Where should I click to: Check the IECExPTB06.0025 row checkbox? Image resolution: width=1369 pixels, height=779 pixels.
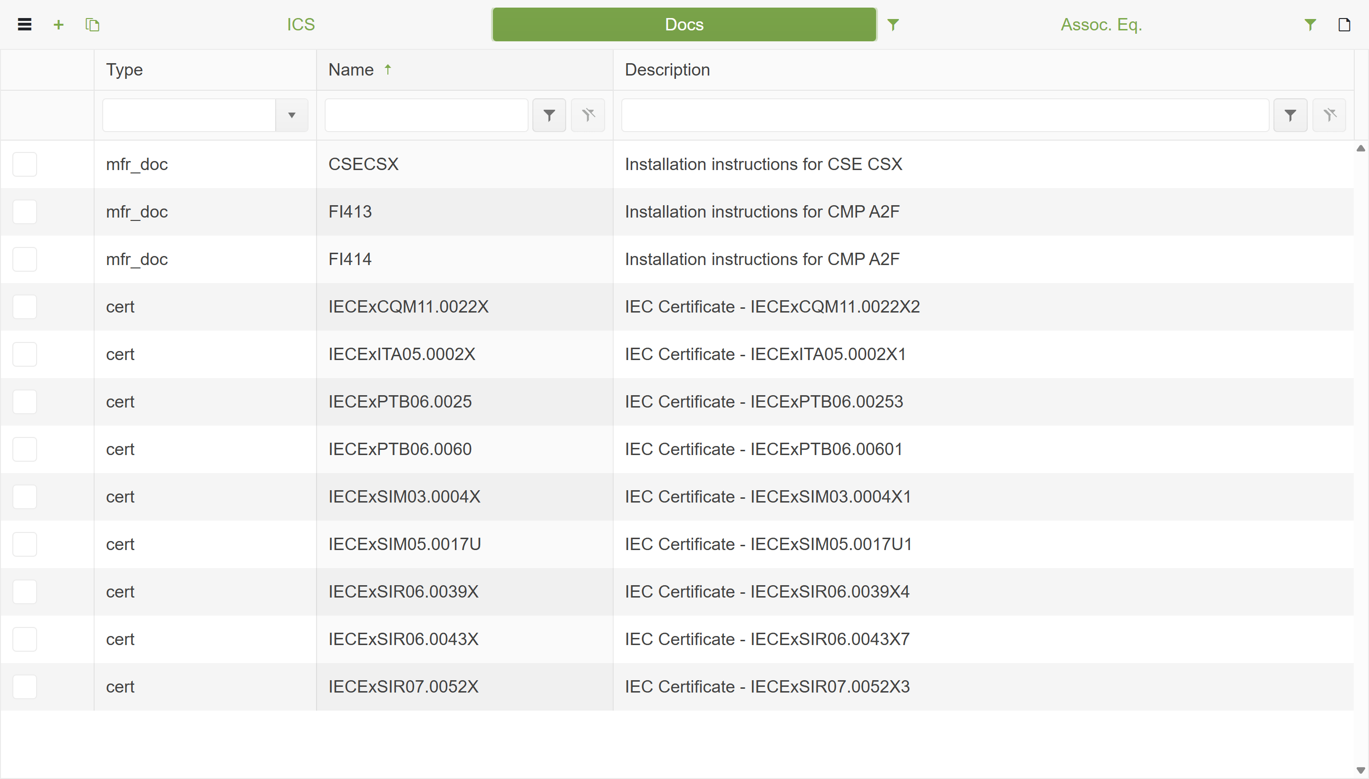click(25, 402)
